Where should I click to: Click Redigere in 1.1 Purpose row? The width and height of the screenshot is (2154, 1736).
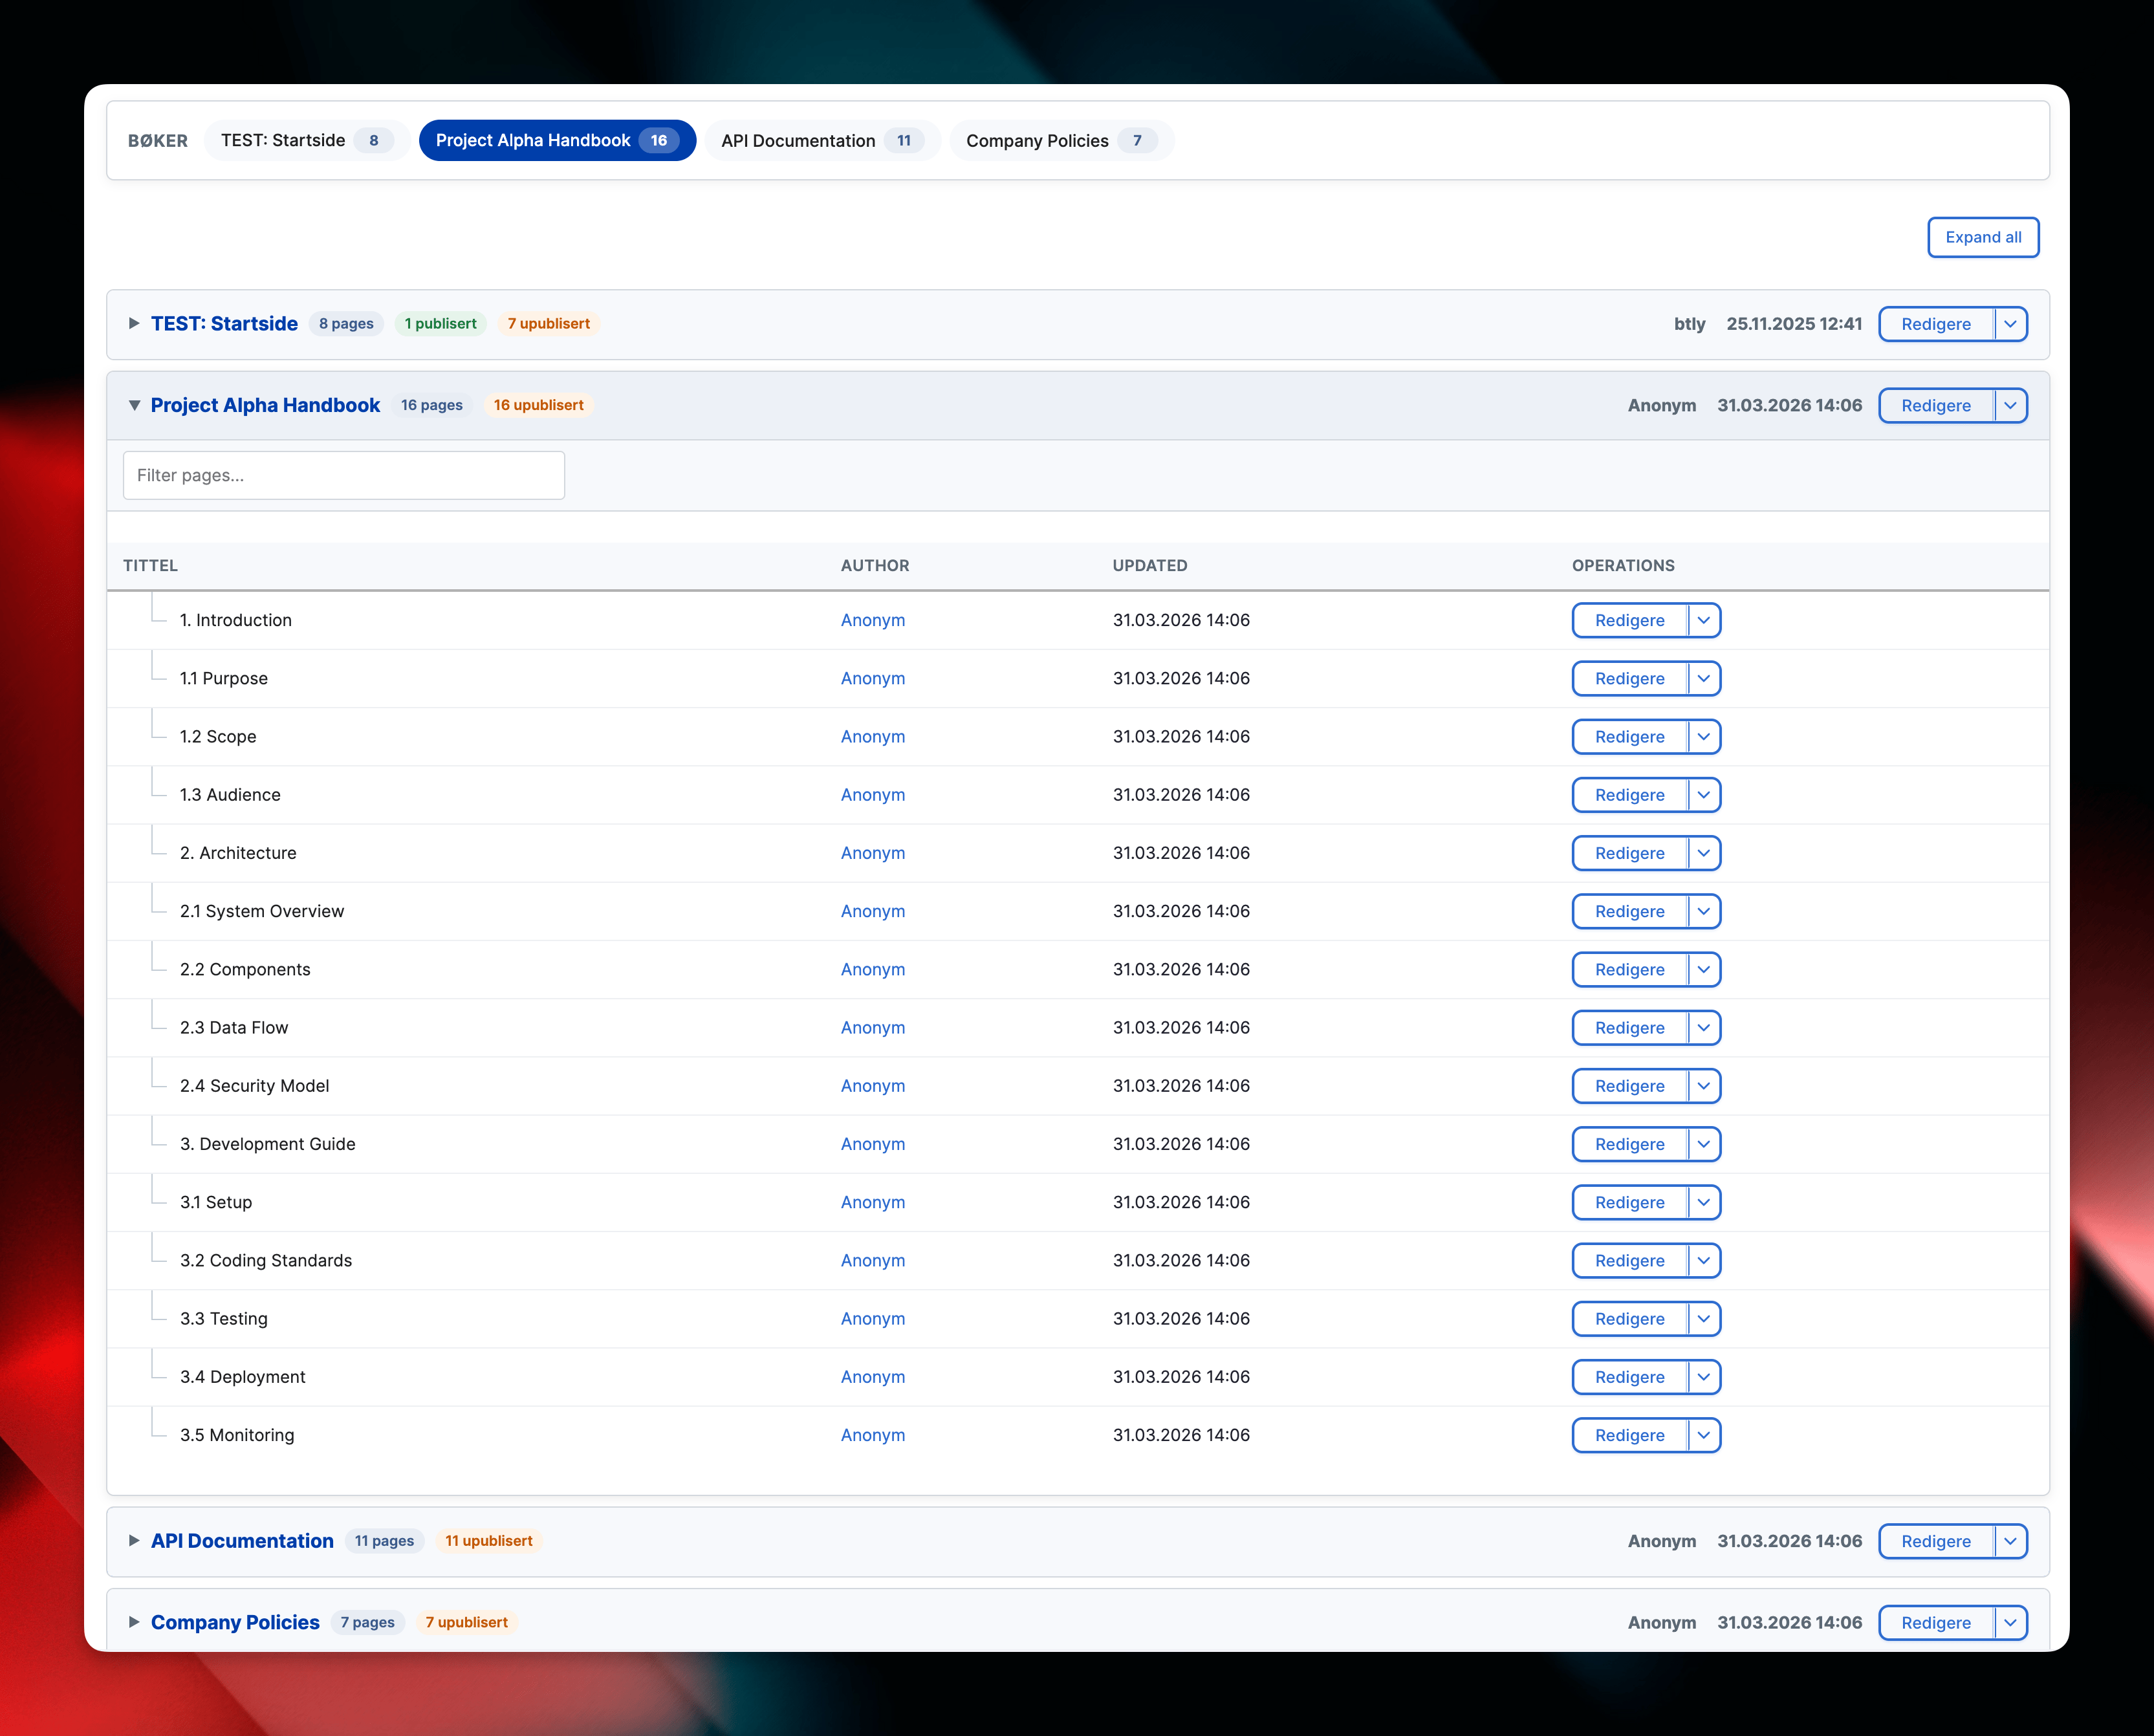pos(1629,678)
